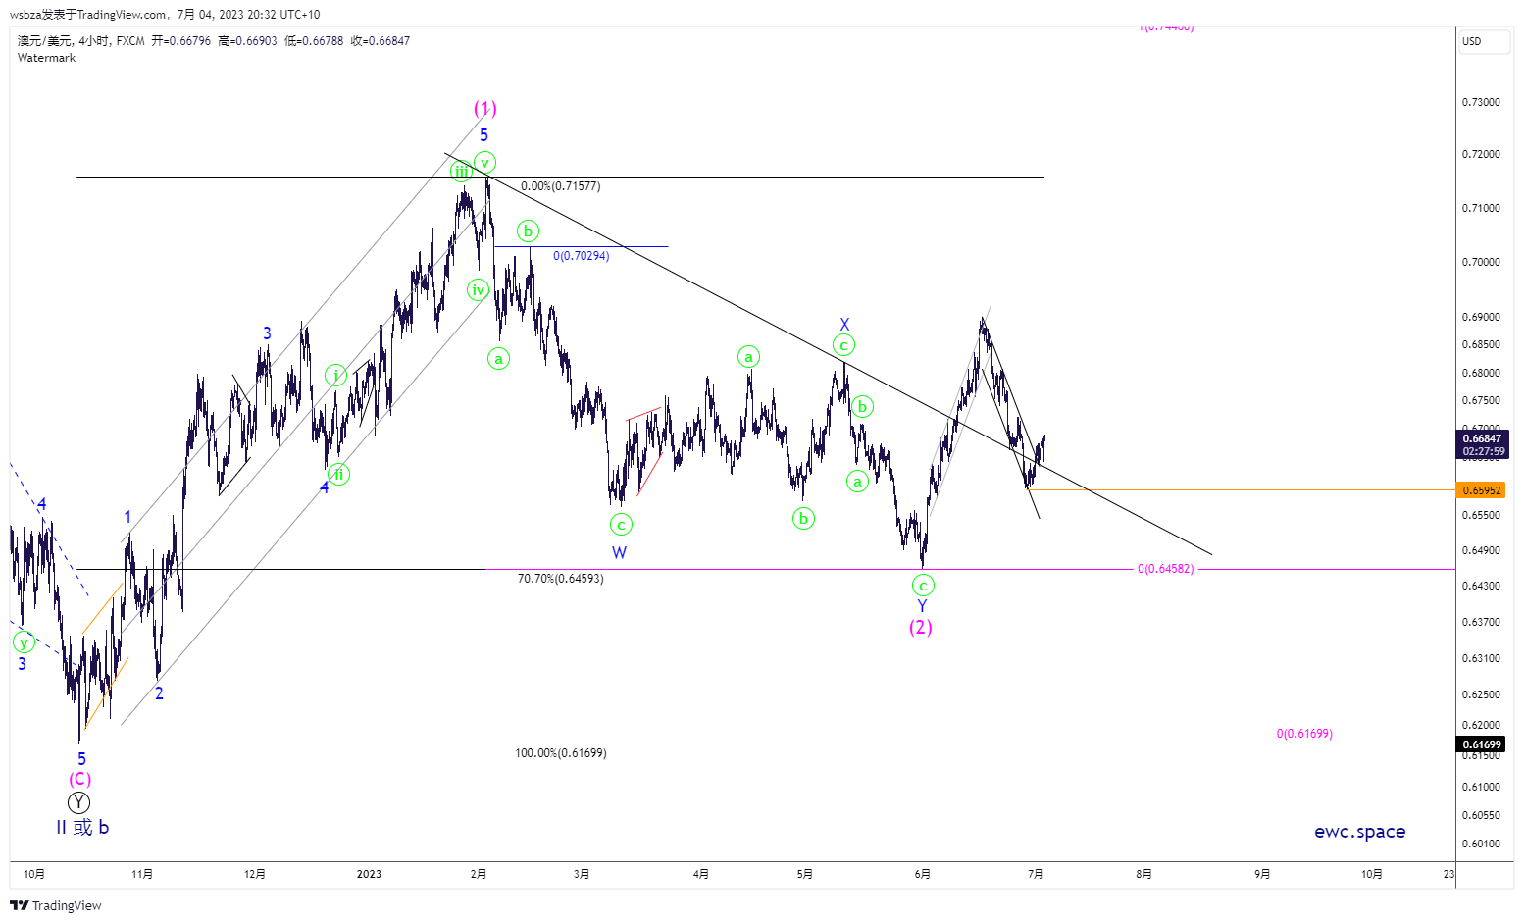Click the blue X wave label
Image resolution: width=1524 pixels, height=923 pixels.
(x=844, y=325)
